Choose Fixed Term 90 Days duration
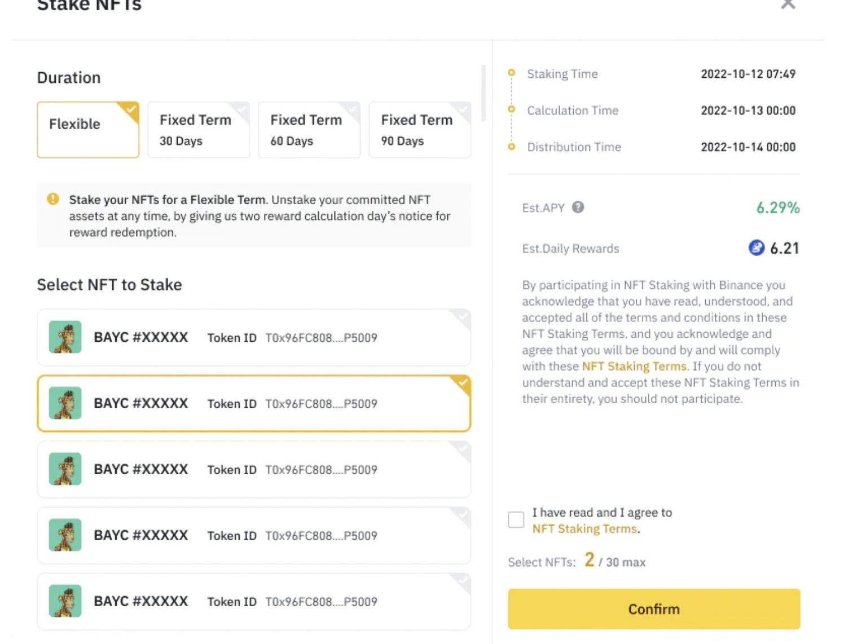844x644 pixels. [x=420, y=130]
